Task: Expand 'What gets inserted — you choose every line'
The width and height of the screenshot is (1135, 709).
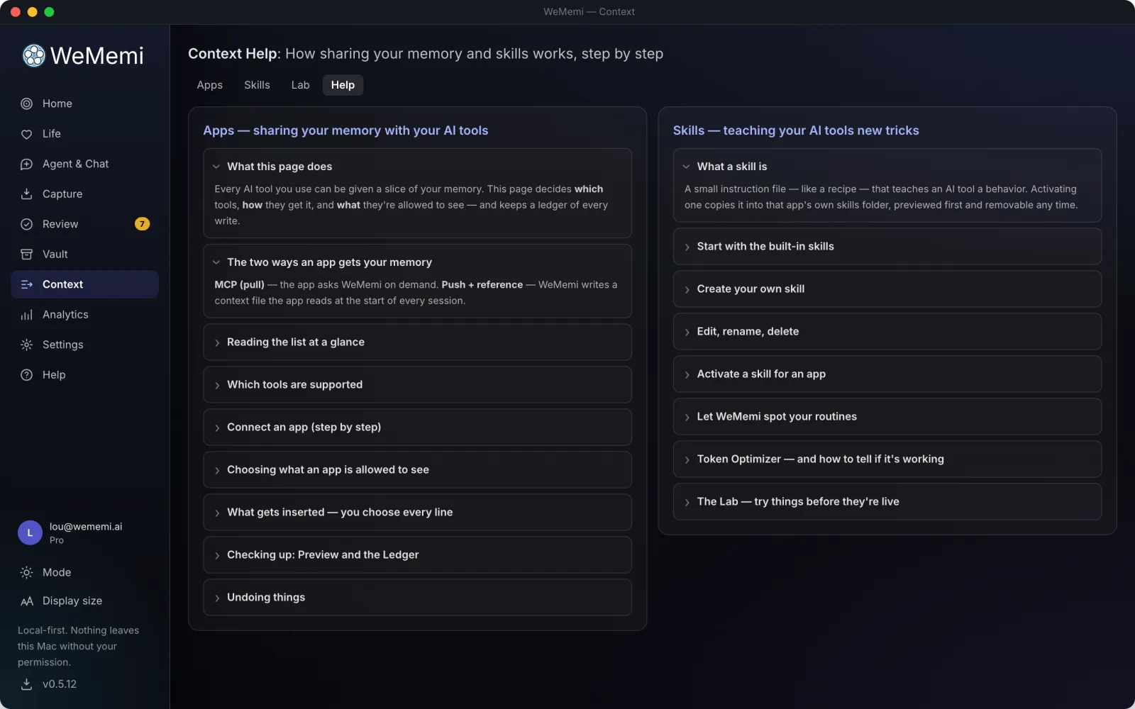Action: 417,512
